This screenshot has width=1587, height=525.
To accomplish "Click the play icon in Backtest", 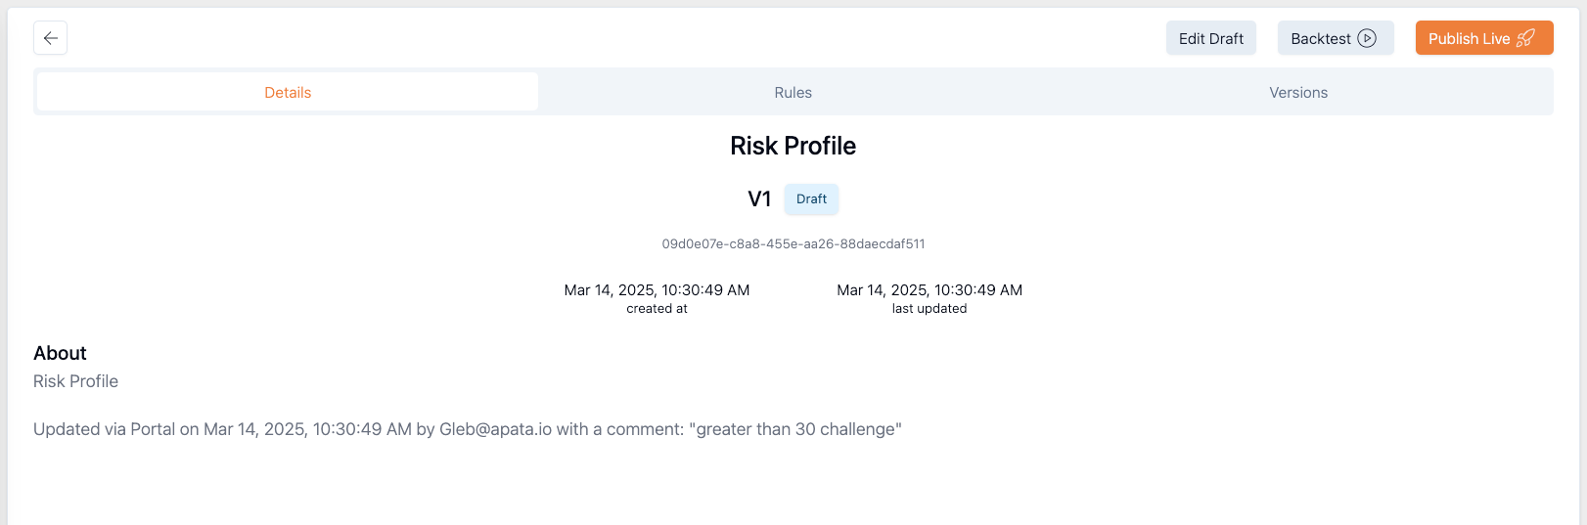I will [1367, 38].
